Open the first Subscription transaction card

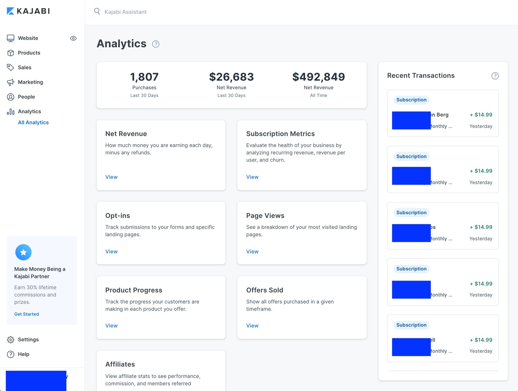click(x=443, y=113)
